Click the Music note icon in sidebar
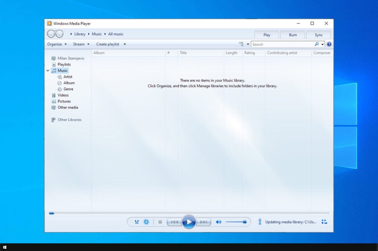 (x=54, y=71)
